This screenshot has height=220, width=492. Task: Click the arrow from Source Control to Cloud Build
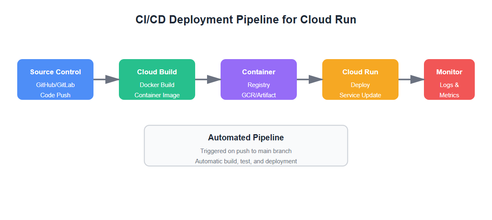pyautogui.click(x=106, y=80)
